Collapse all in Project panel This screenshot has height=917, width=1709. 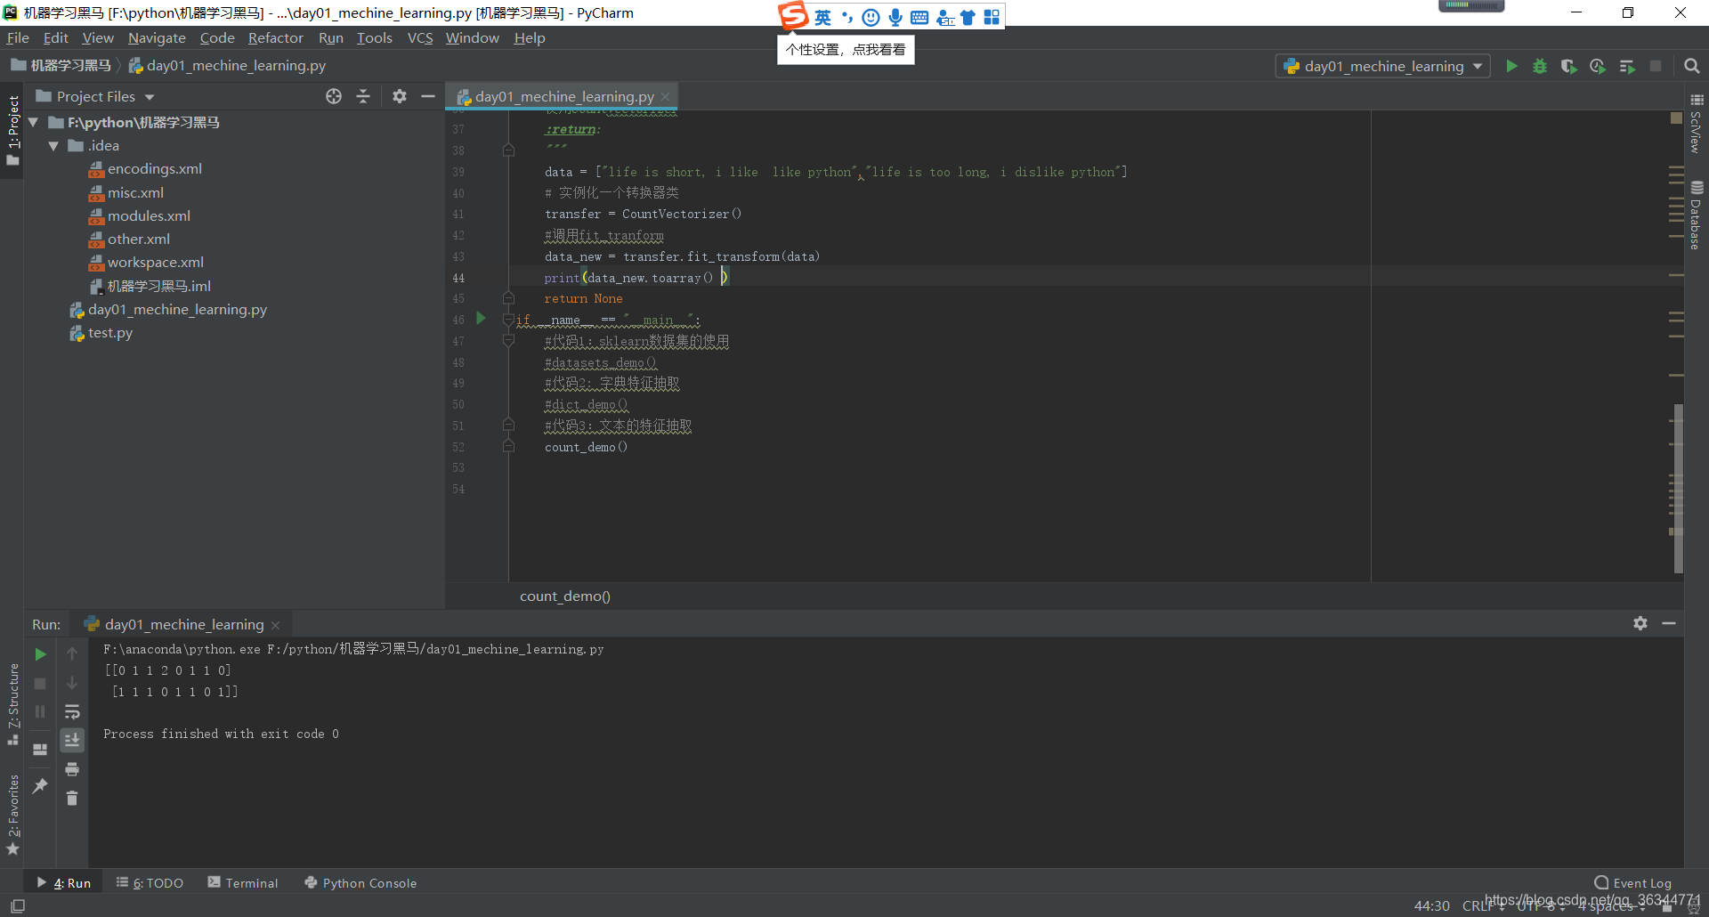(363, 96)
